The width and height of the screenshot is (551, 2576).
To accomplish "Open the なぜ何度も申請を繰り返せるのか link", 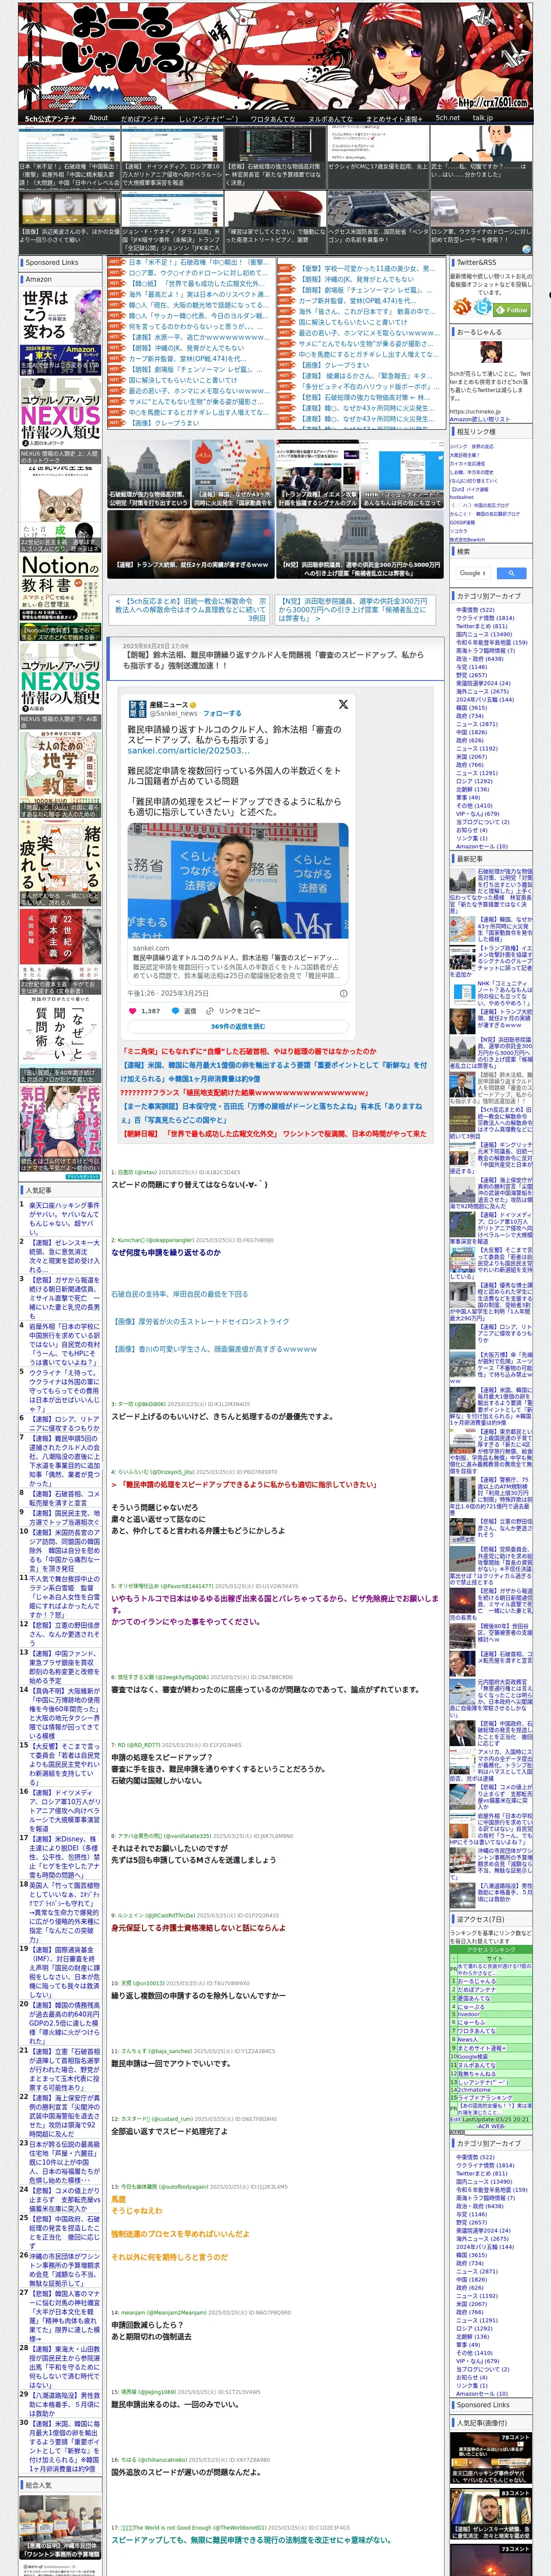I will (x=165, y=1252).
